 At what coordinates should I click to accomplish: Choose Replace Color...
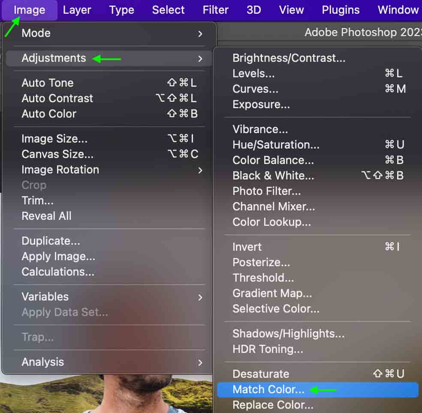[x=318, y=405]
